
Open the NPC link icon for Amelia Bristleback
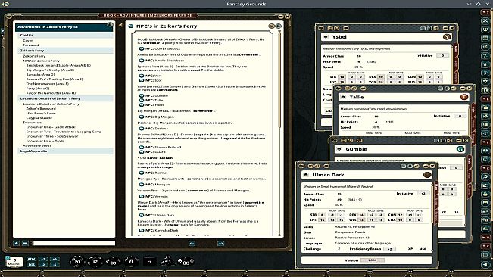(142, 61)
